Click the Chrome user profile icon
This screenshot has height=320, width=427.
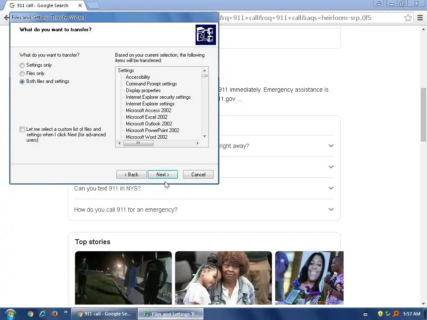point(379,3)
